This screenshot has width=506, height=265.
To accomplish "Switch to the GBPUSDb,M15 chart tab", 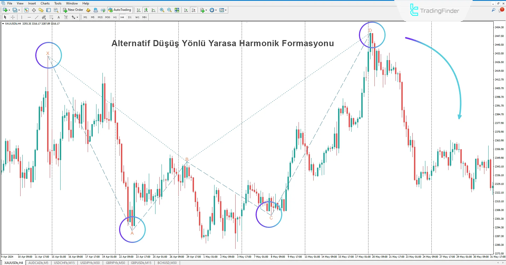I will point(141,263).
